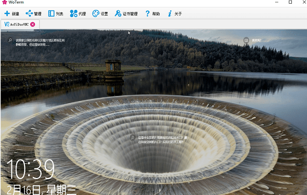
Task: Close the AoYiDuoVNC tab with pink X
Action: pyautogui.click(x=33, y=24)
